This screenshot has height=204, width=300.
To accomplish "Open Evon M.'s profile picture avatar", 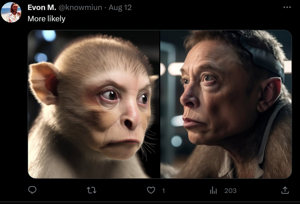I will (11, 12).
